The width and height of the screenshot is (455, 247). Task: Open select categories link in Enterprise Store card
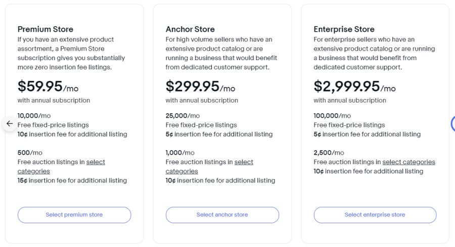[x=408, y=162]
